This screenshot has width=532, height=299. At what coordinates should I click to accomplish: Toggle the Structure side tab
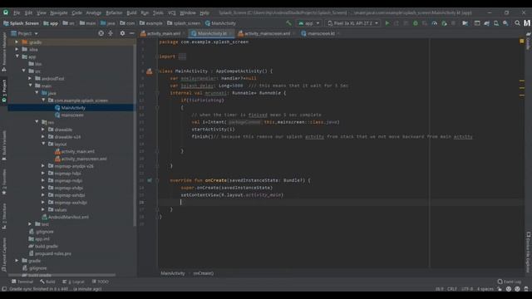(4, 216)
